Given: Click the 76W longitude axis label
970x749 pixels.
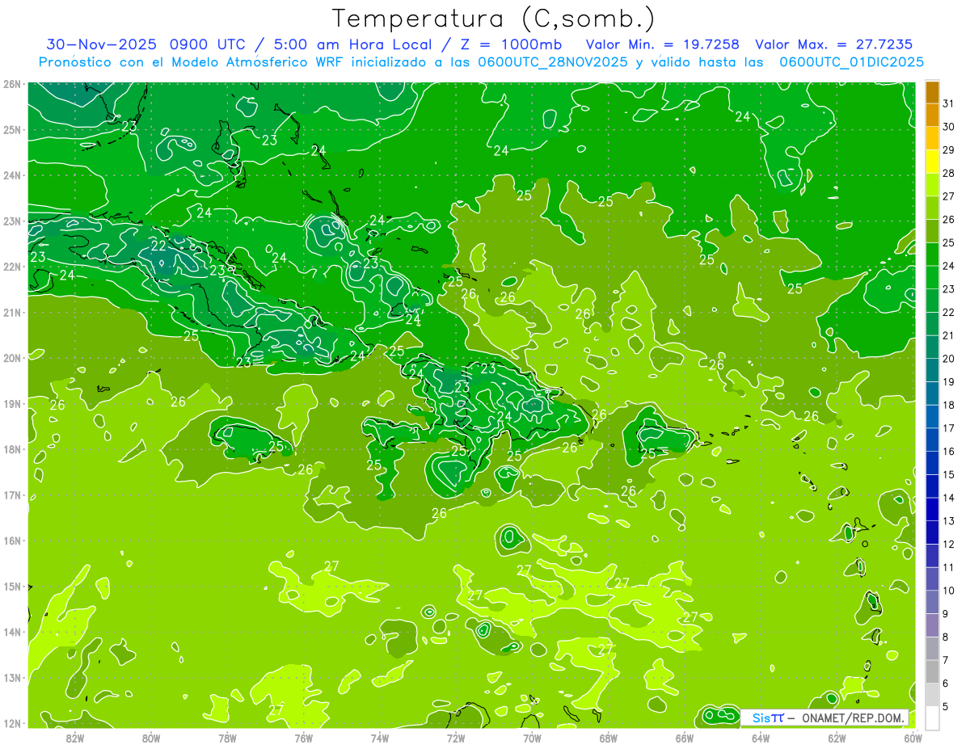Looking at the screenshot, I should [304, 738].
